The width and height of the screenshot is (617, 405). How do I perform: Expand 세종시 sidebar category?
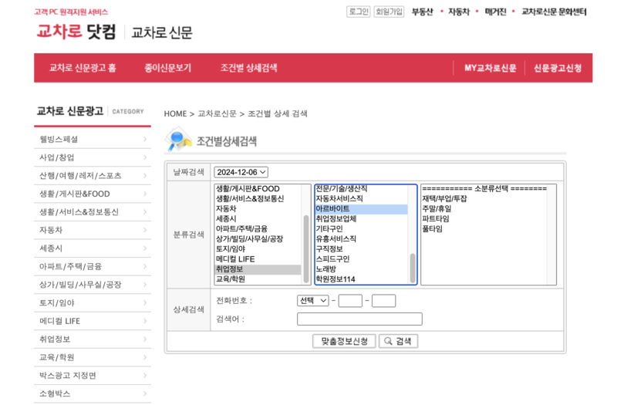click(x=93, y=248)
